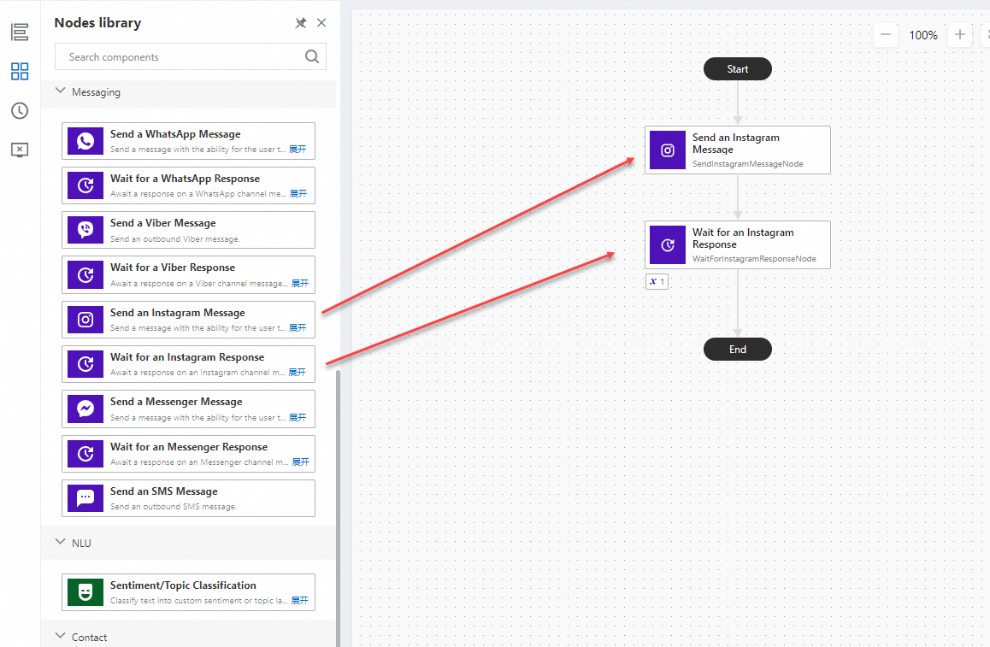
Task: Select the Messenger message node icon
Action: pyautogui.click(x=85, y=409)
